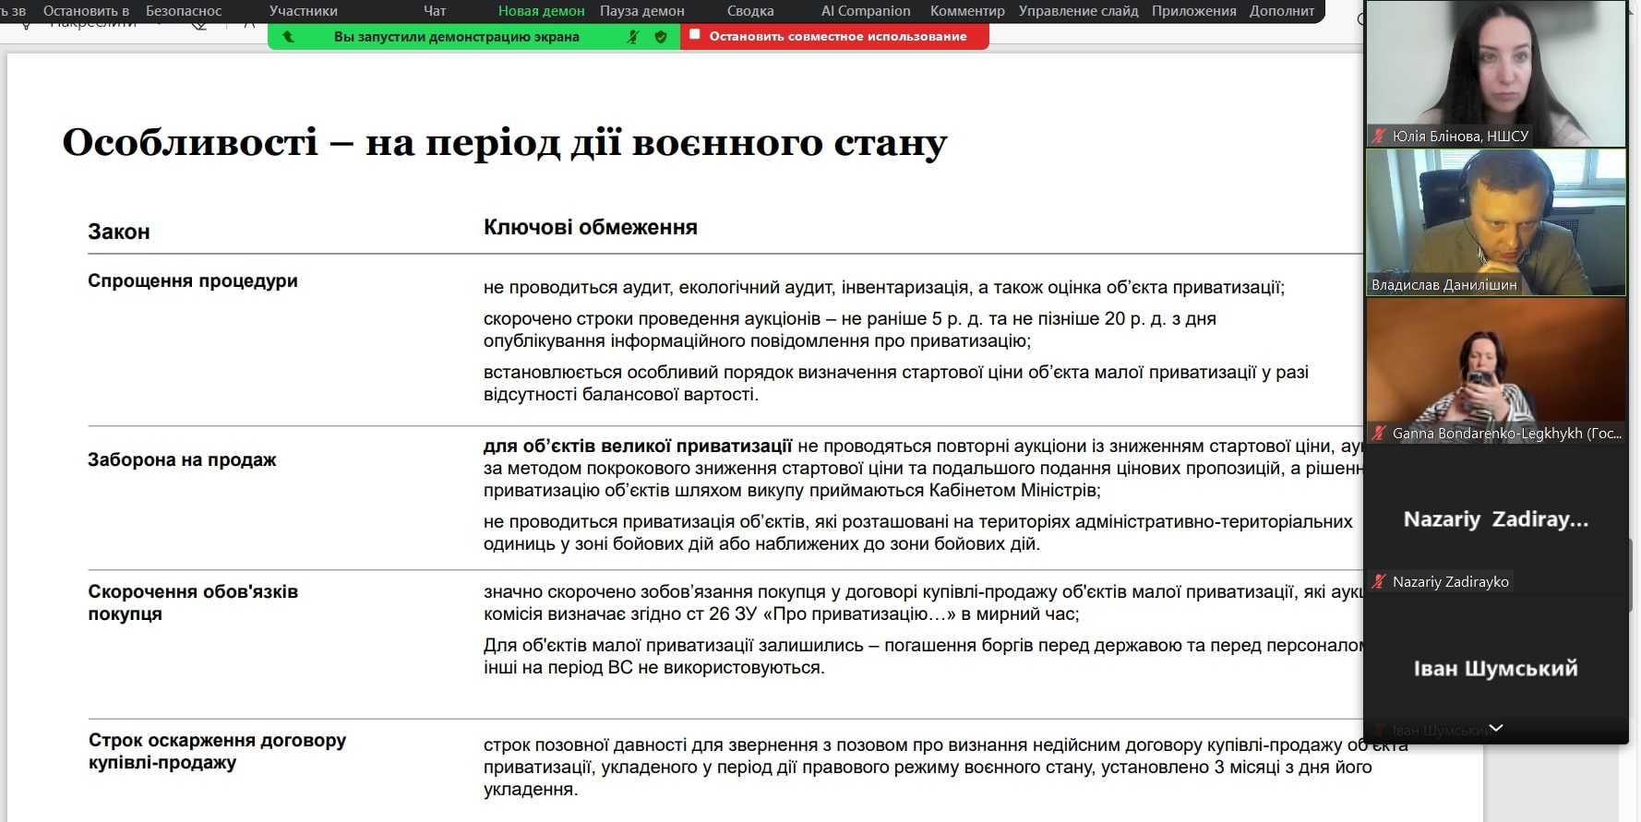The image size is (1641, 822).
Task: Open the Приложения apps menu
Action: 1193,11
